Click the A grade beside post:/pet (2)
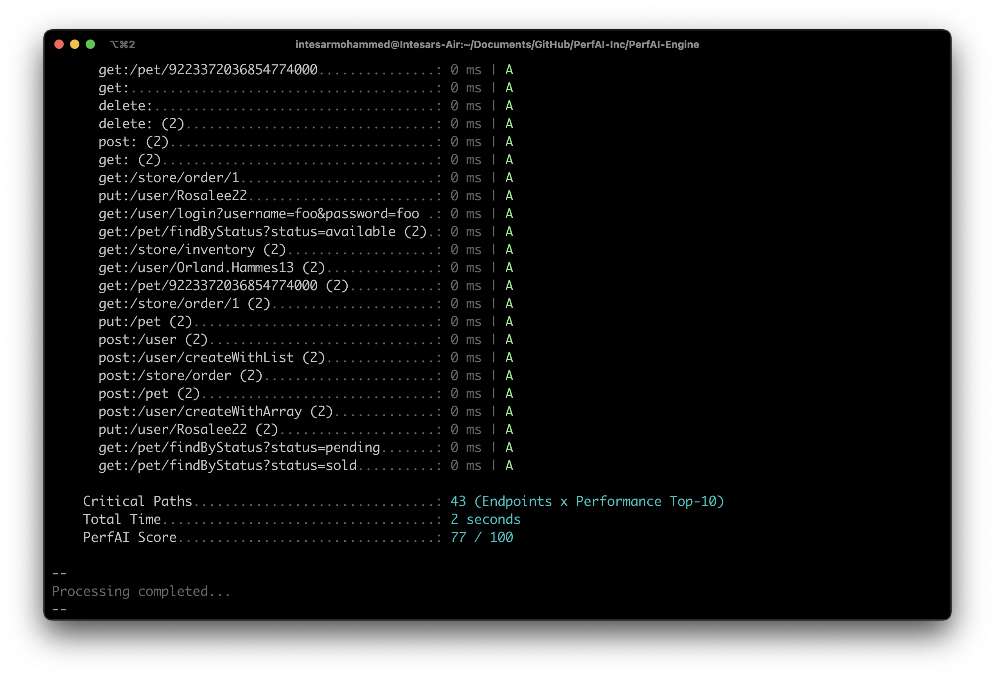This screenshot has width=995, height=678. pyautogui.click(x=510, y=393)
